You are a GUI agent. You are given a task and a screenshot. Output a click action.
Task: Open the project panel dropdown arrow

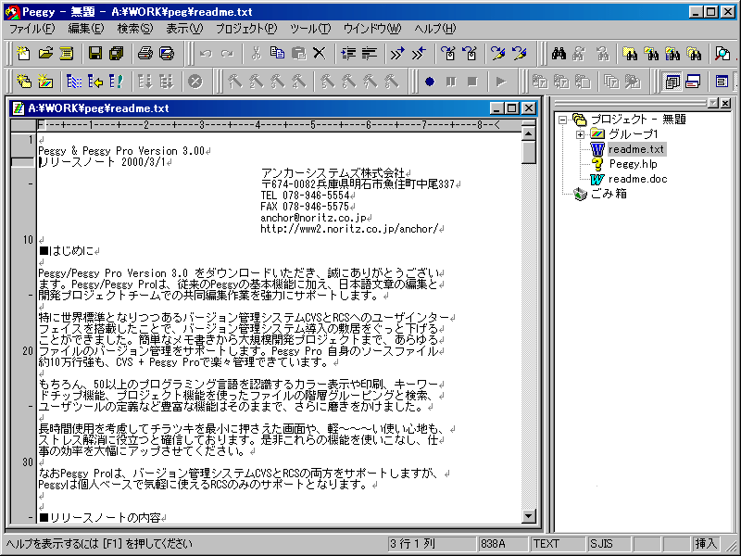713,103
